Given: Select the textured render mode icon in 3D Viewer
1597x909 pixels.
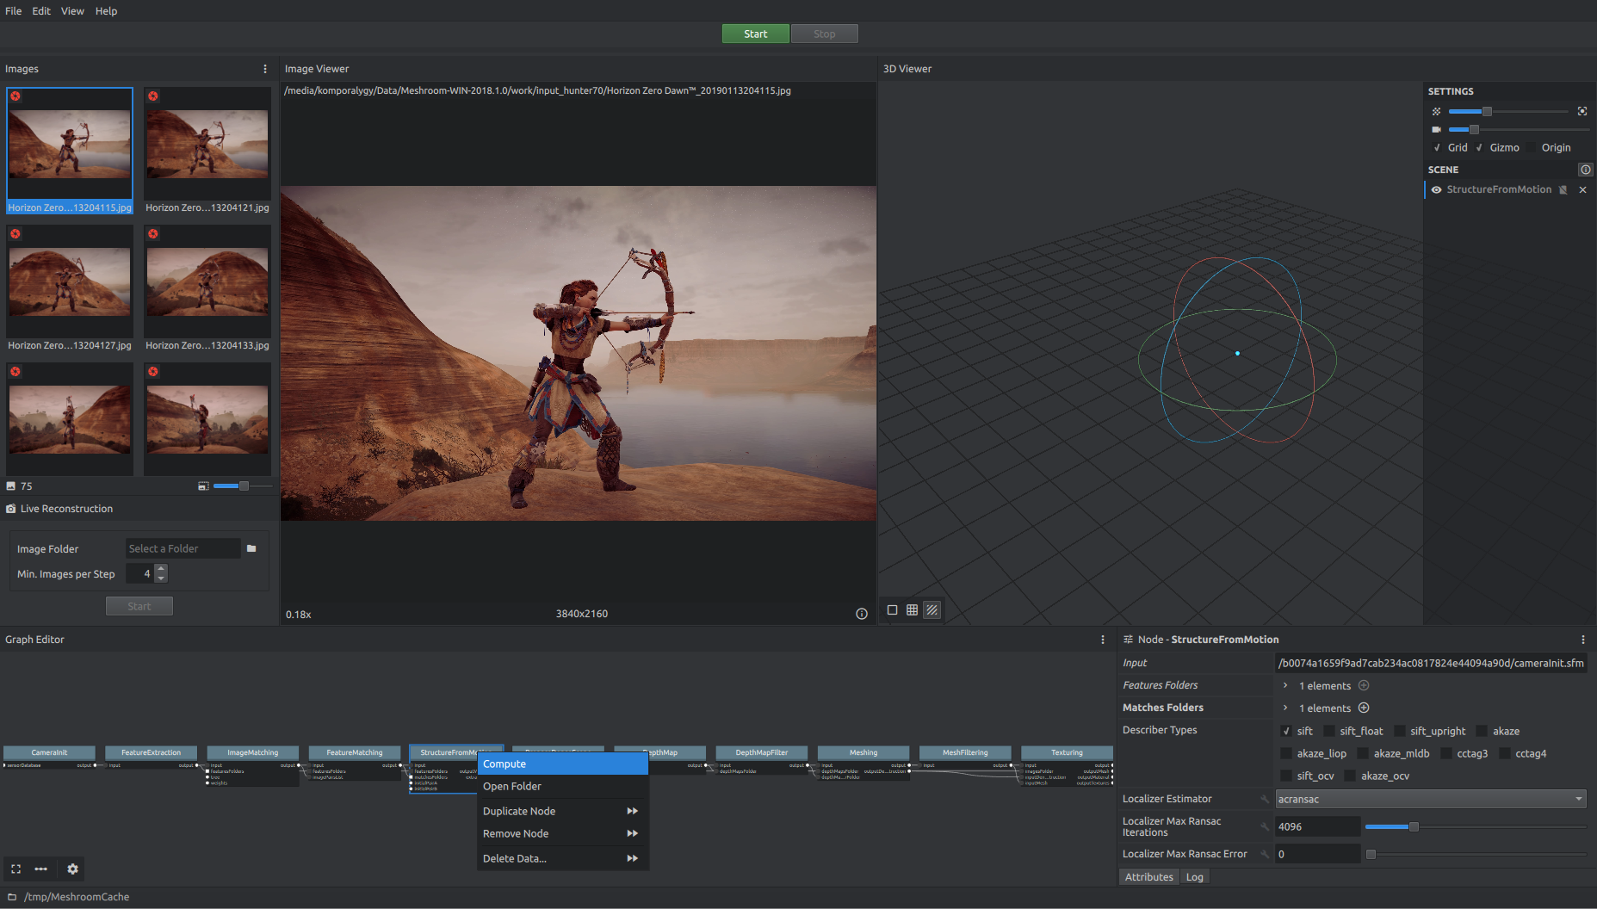Looking at the screenshot, I should (932, 610).
